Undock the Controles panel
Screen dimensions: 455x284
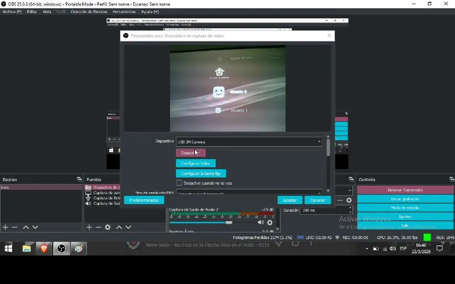coord(451,179)
